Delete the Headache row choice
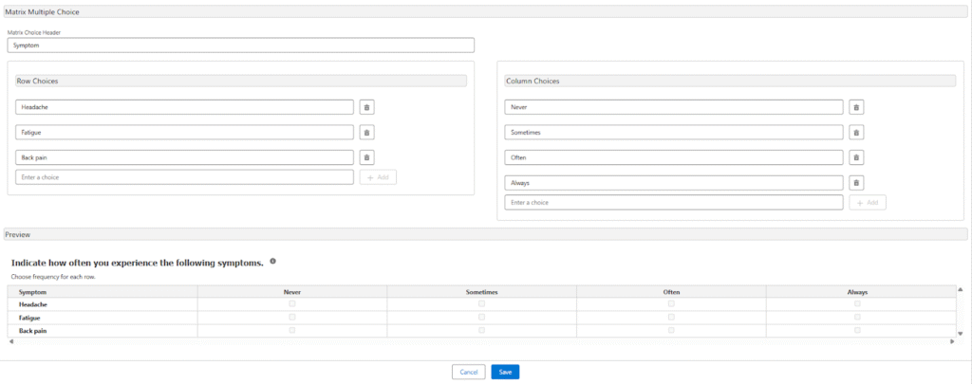 [x=367, y=108]
